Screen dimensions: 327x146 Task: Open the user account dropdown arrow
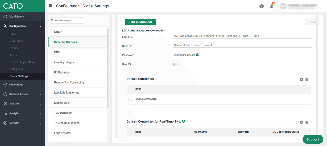(x=321, y=8)
